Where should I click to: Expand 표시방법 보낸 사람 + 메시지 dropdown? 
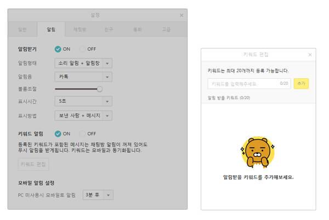[x=83, y=115]
